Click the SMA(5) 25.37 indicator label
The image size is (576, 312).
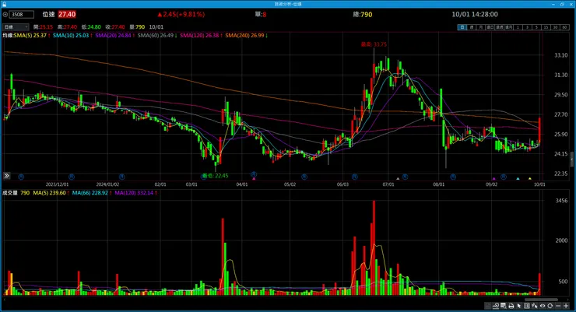pyautogui.click(x=32, y=36)
